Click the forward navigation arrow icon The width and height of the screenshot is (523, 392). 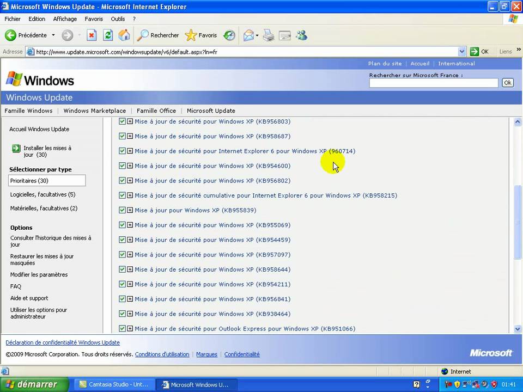[x=67, y=35]
